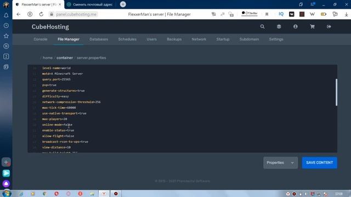Click the view-distance=10 line
351x197 pixels.
coord(56,147)
